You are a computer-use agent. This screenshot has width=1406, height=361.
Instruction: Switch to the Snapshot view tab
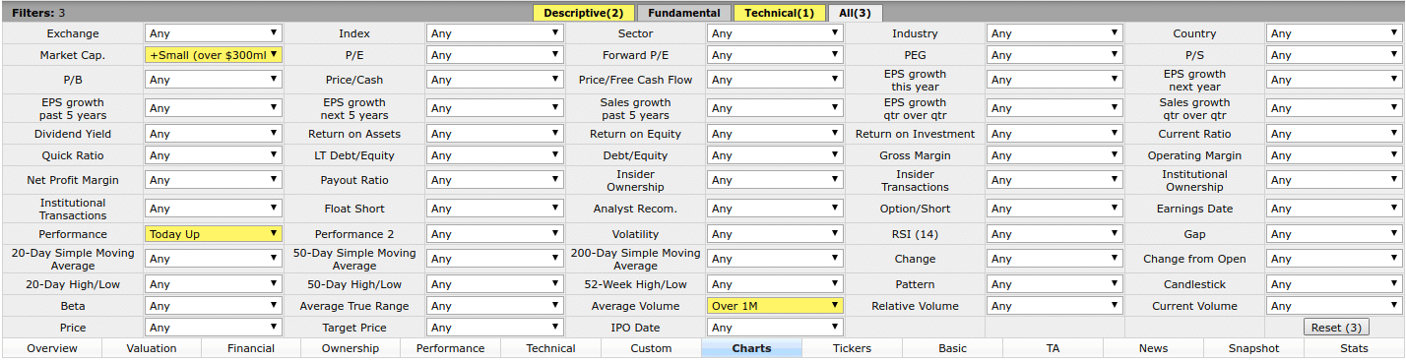(1253, 348)
